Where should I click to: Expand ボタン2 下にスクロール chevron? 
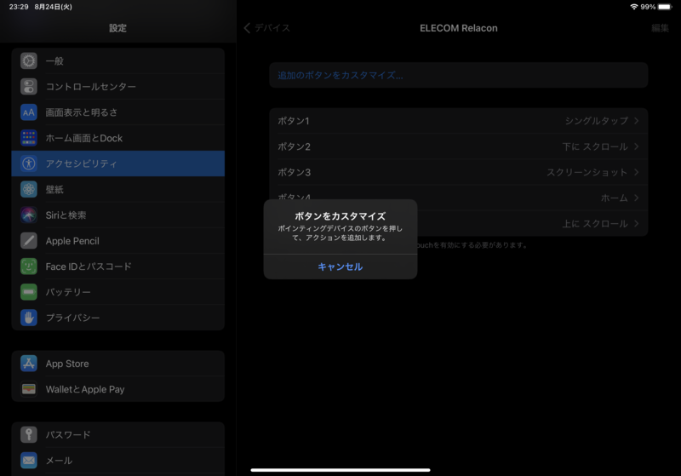pyautogui.click(x=636, y=146)
